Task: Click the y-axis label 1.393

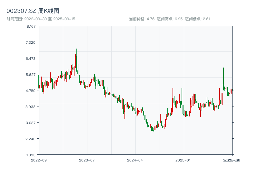Action: point(31,155)
